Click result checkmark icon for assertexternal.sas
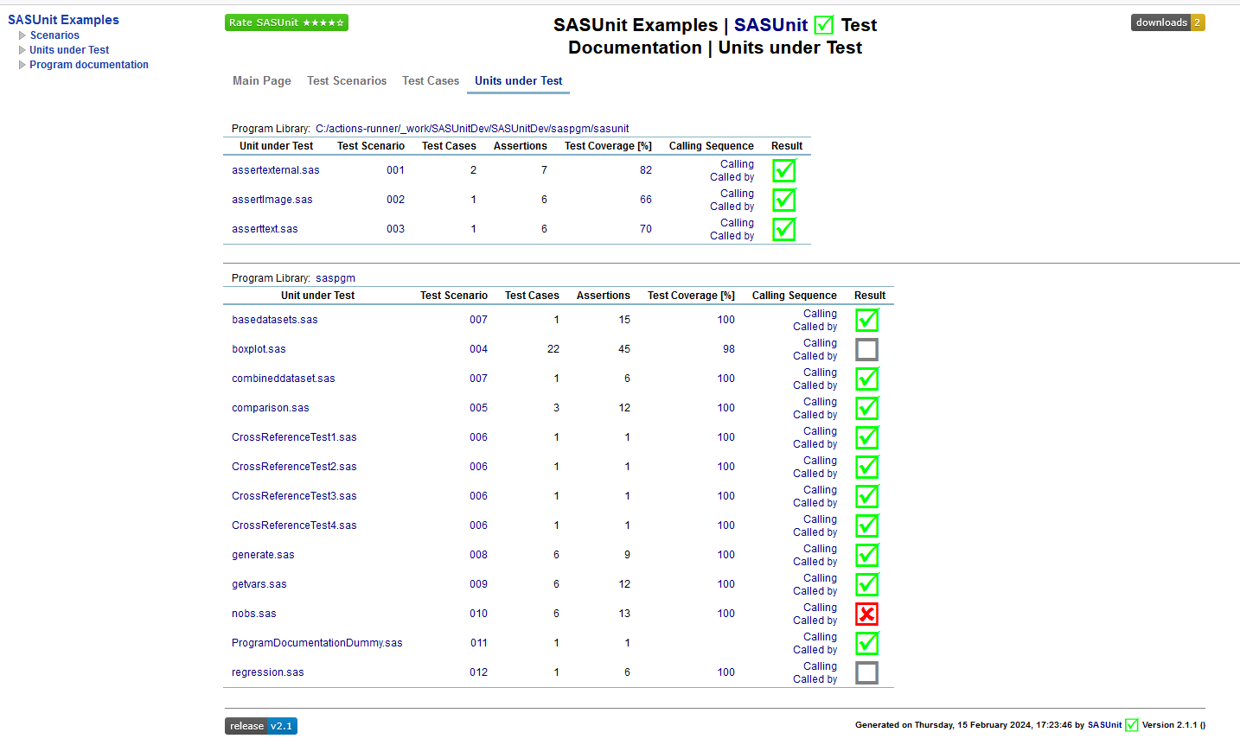 coord(783,170)
